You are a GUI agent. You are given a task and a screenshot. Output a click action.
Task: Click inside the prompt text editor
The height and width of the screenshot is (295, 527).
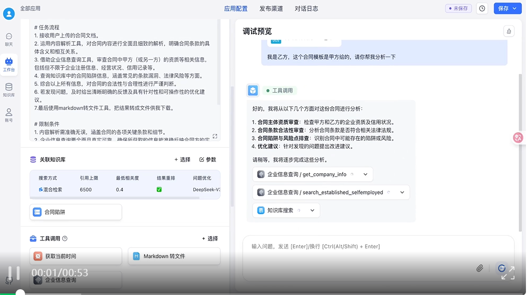pyautogui.click(x=124, y=80)
